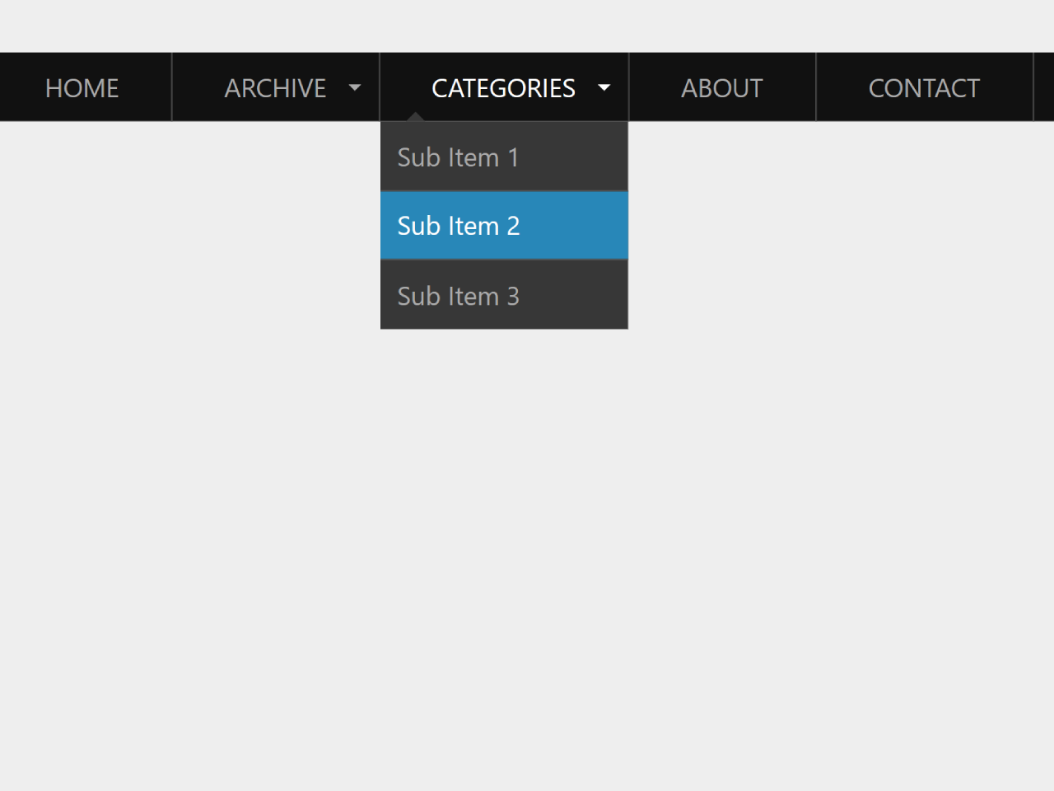This screenshot has height=791, width=1054.
Task: Click the CONTACT link text
Action: 924,88
